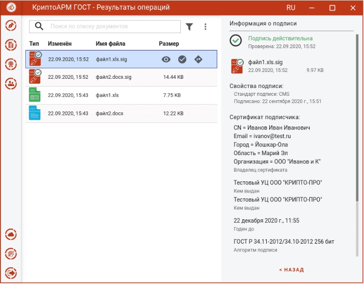The height and width of the screenshot is (284, 364).
Task: Select the файл2.docx file name
Action: point(109,113)
